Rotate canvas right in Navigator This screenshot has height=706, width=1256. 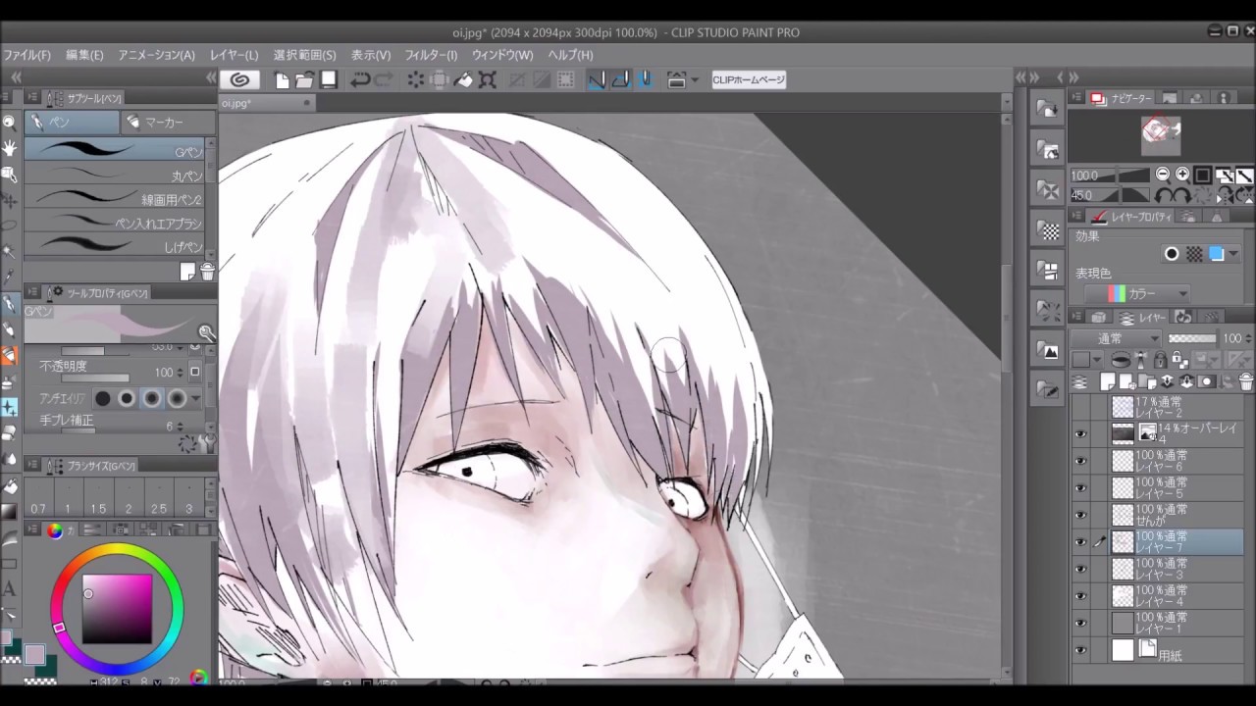point(1182,195)
